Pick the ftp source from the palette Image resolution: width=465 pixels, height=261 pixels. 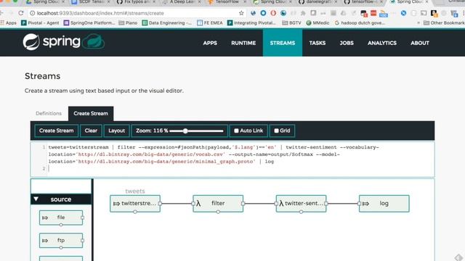(x=61, y=240)
